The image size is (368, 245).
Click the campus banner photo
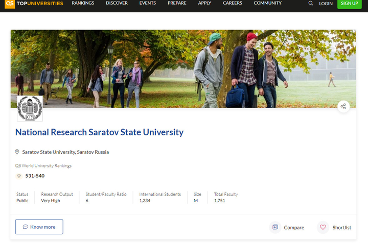coord(183,69)
